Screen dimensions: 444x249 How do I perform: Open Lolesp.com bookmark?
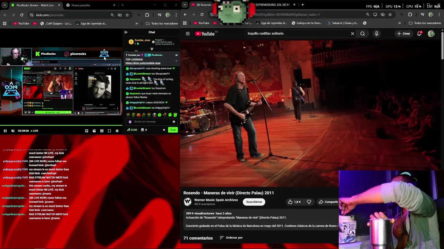tap(307, 23)
